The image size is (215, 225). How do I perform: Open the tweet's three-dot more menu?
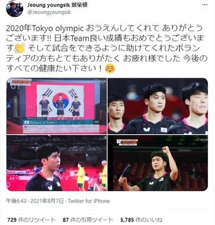point(205,5)
